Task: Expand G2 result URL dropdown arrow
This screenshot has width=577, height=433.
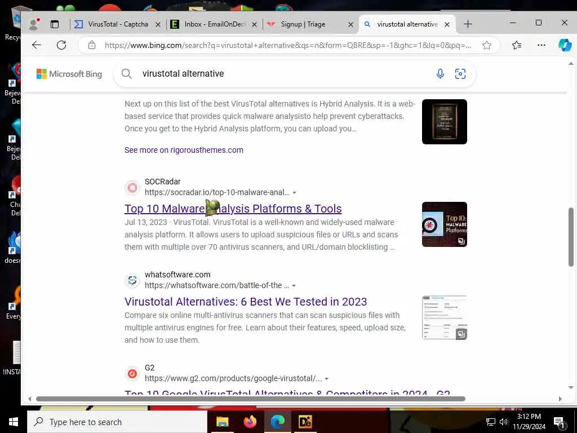Action: click(326, 379)
